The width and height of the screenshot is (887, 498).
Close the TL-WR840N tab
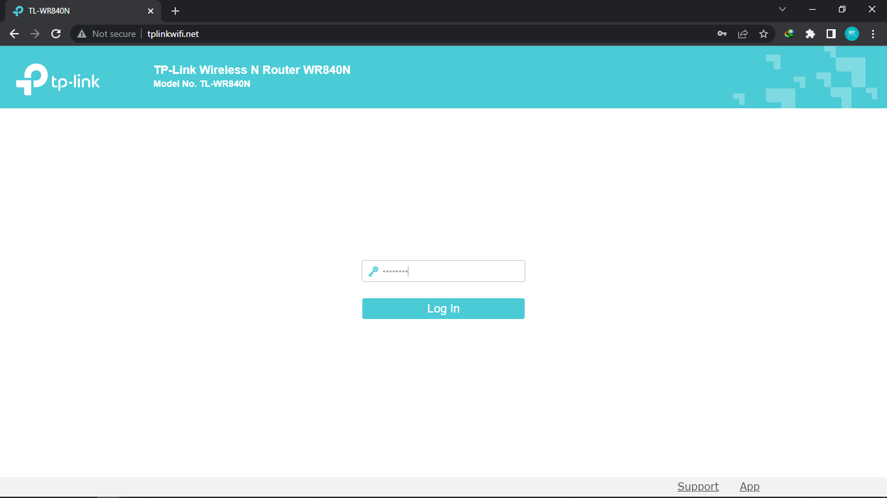(151, 11)
